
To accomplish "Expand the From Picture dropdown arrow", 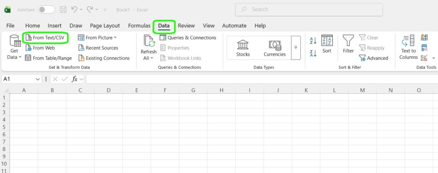I will point(115,37).
